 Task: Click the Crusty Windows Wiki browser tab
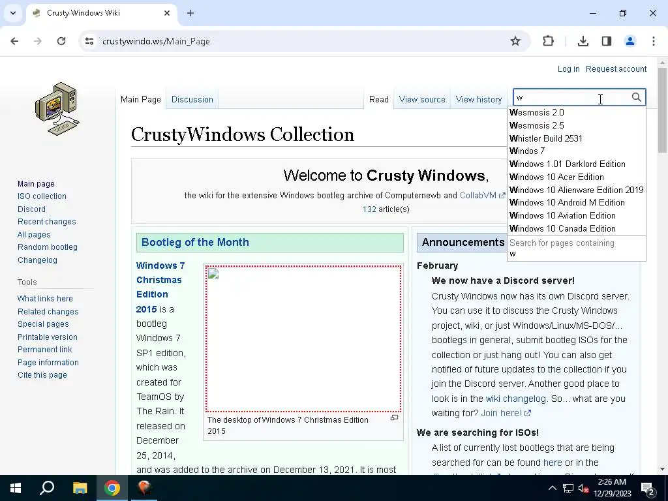(101, 13)
